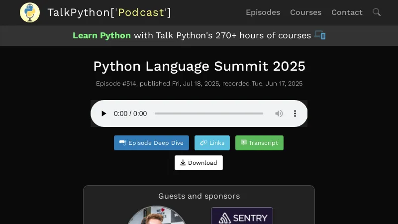Go to the Episodes page

pyautogui.click(x=263, y=12)
